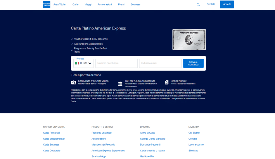This screenshot has width=275, height=159.
Task: Click 'LINK UTILI' footer heading
Action: point(145,127)
